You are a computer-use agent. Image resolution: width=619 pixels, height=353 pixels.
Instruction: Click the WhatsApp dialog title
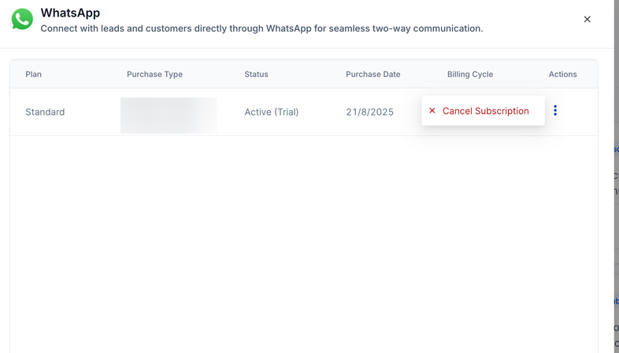tap(70, 13)
